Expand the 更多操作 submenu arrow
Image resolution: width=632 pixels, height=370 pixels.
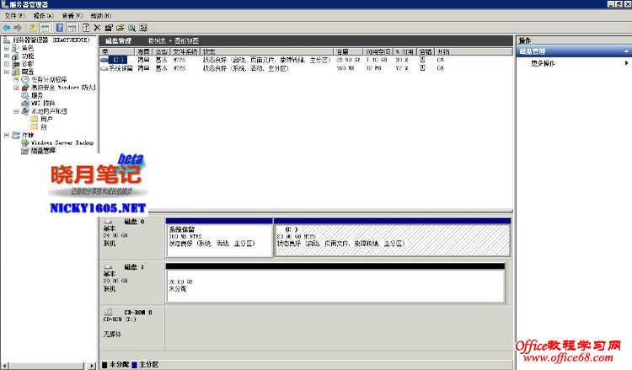(626, 63)
